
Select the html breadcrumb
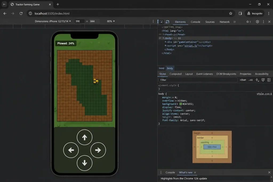(x=161, y=68)
